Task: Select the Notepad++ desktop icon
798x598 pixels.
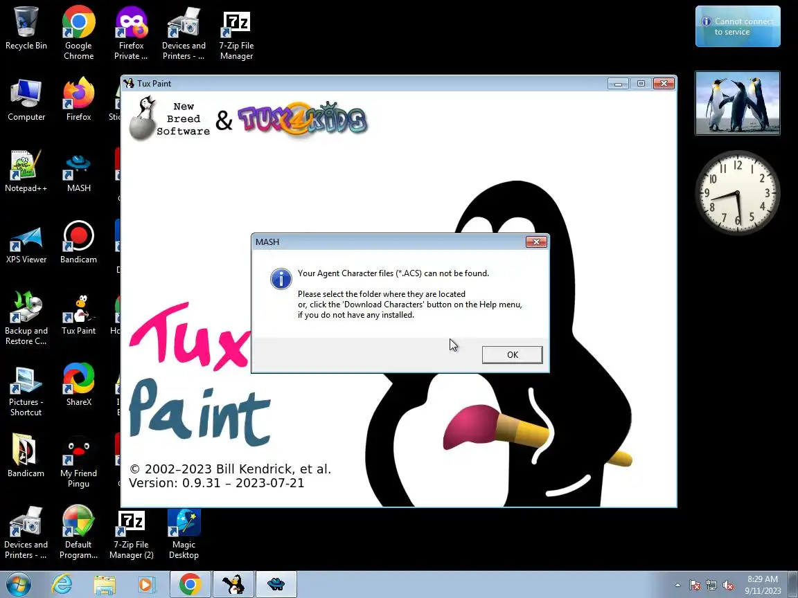Action: (x=26, y=171)
